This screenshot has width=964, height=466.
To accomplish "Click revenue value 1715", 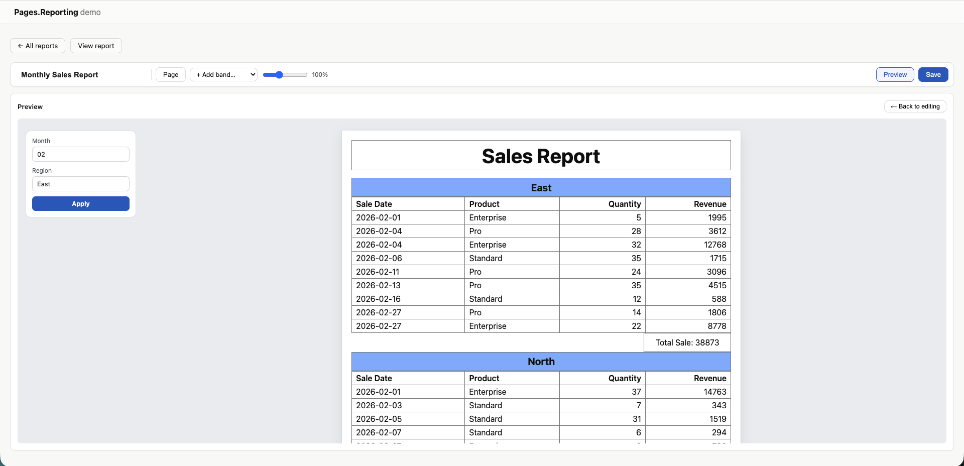I will tap(688, 258).
